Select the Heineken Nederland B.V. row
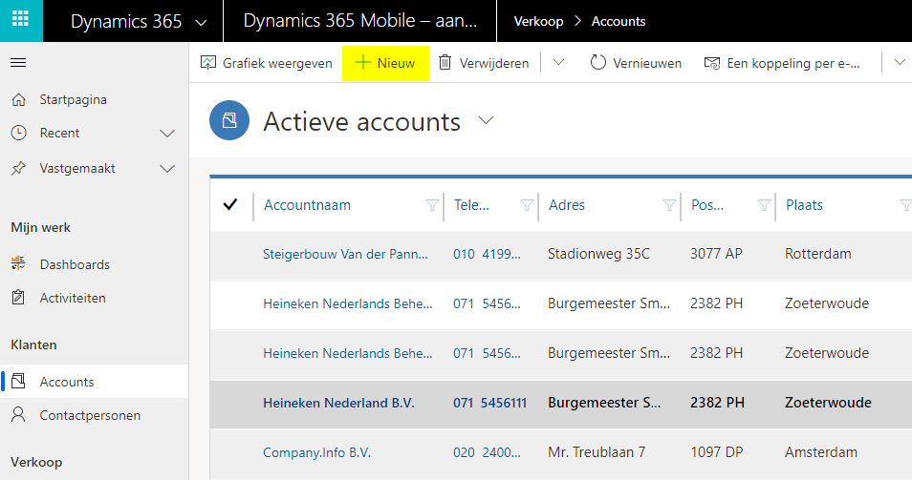The height and width of the screenshot is (480, 912). point(229,403)
